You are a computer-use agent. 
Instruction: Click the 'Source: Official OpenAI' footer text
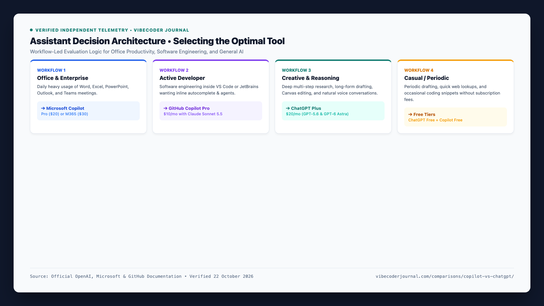point(141,276)
